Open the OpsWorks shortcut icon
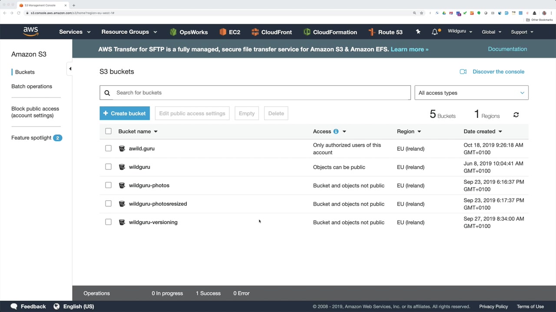The width and height of the screenshot is (556, 312). (173, 32)
